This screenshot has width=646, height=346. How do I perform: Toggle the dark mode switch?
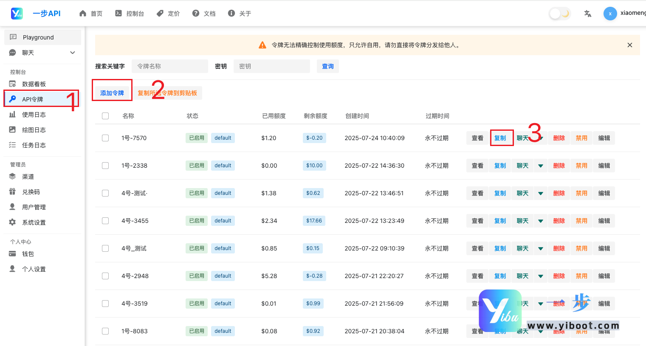coord(559,13)
